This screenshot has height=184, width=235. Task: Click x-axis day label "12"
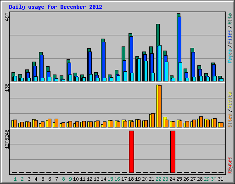pyautogui.click(x=90, y=179)
